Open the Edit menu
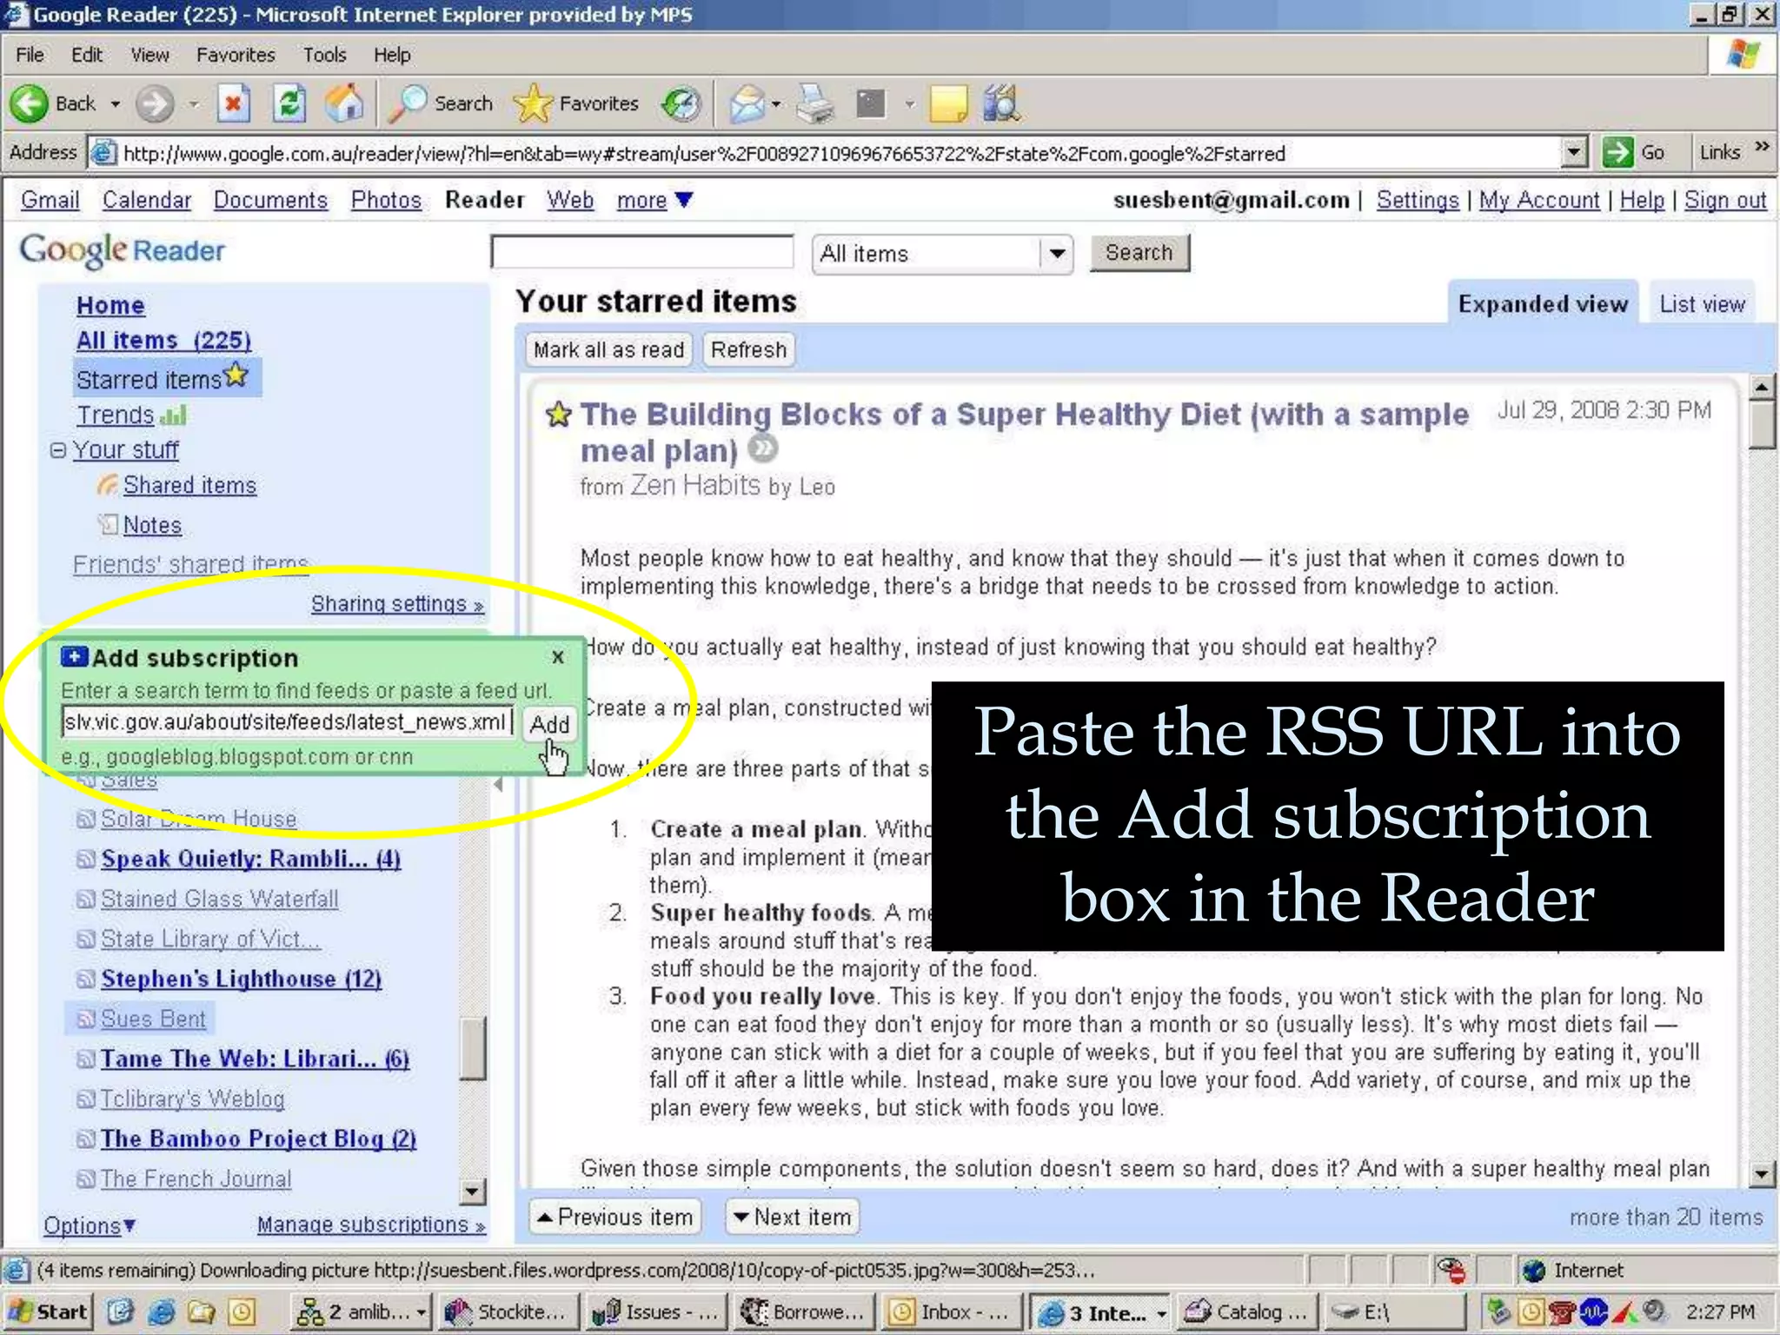Image resolution: width=1780 pixels, height=1335 pixels. tap(87, 55)
